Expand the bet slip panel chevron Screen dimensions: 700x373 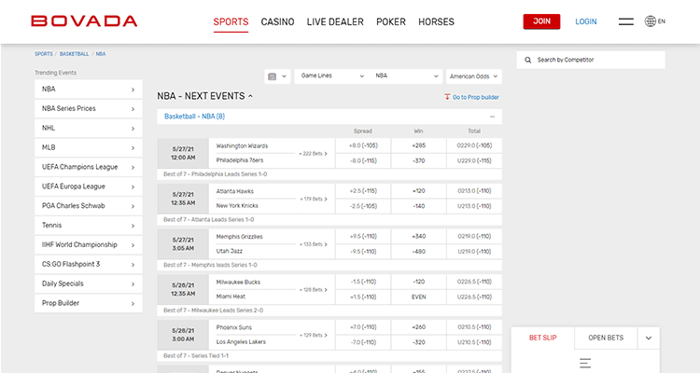(649, 338)
